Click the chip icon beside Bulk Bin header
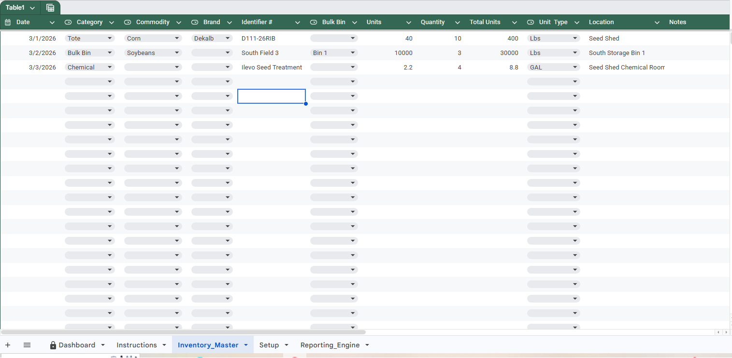 (x=314, y=22)
